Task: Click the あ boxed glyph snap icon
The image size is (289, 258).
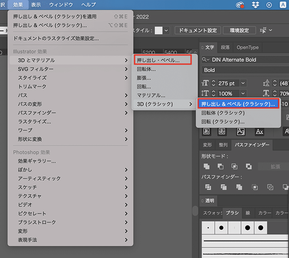Action: 206,131
